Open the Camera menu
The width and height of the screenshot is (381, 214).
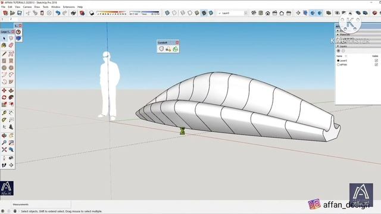click(x=27, y=7)
